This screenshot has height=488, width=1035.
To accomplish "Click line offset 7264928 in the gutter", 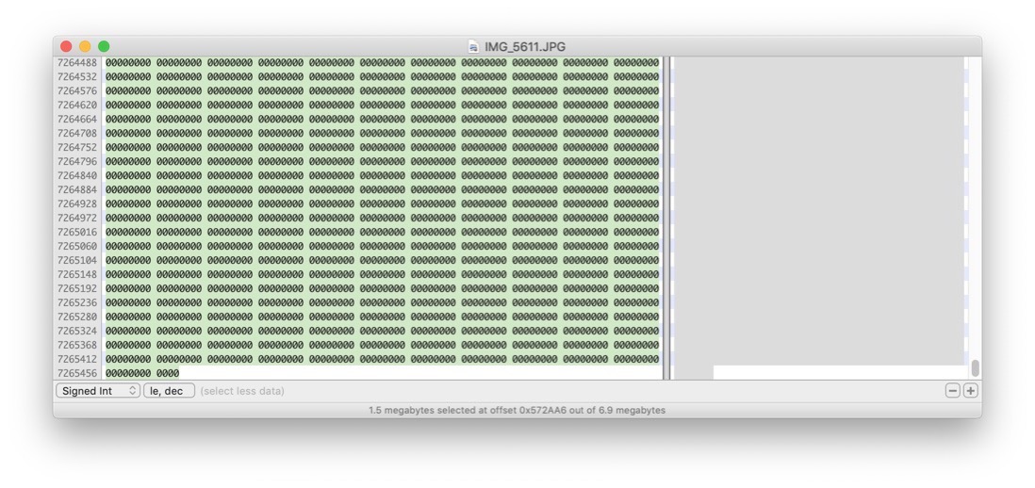I will [x=76, y=204].
